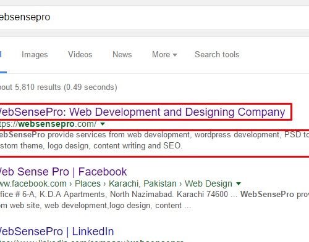Click the Facebook snippet with North Nazimabad address
Image resolution: width=309 pixels, height=242 pixels.
click(x=154, y=200)
